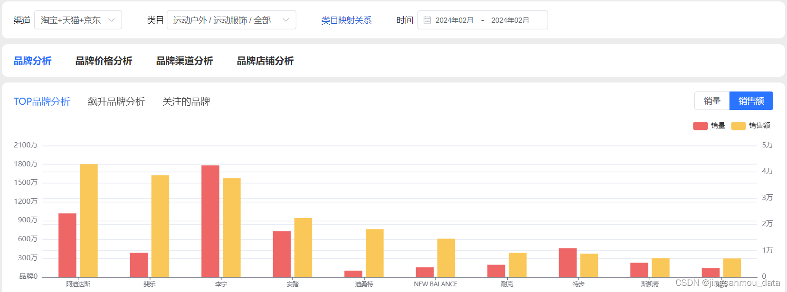Toggle the red 销量 legend series

click(x=709, y=126)
